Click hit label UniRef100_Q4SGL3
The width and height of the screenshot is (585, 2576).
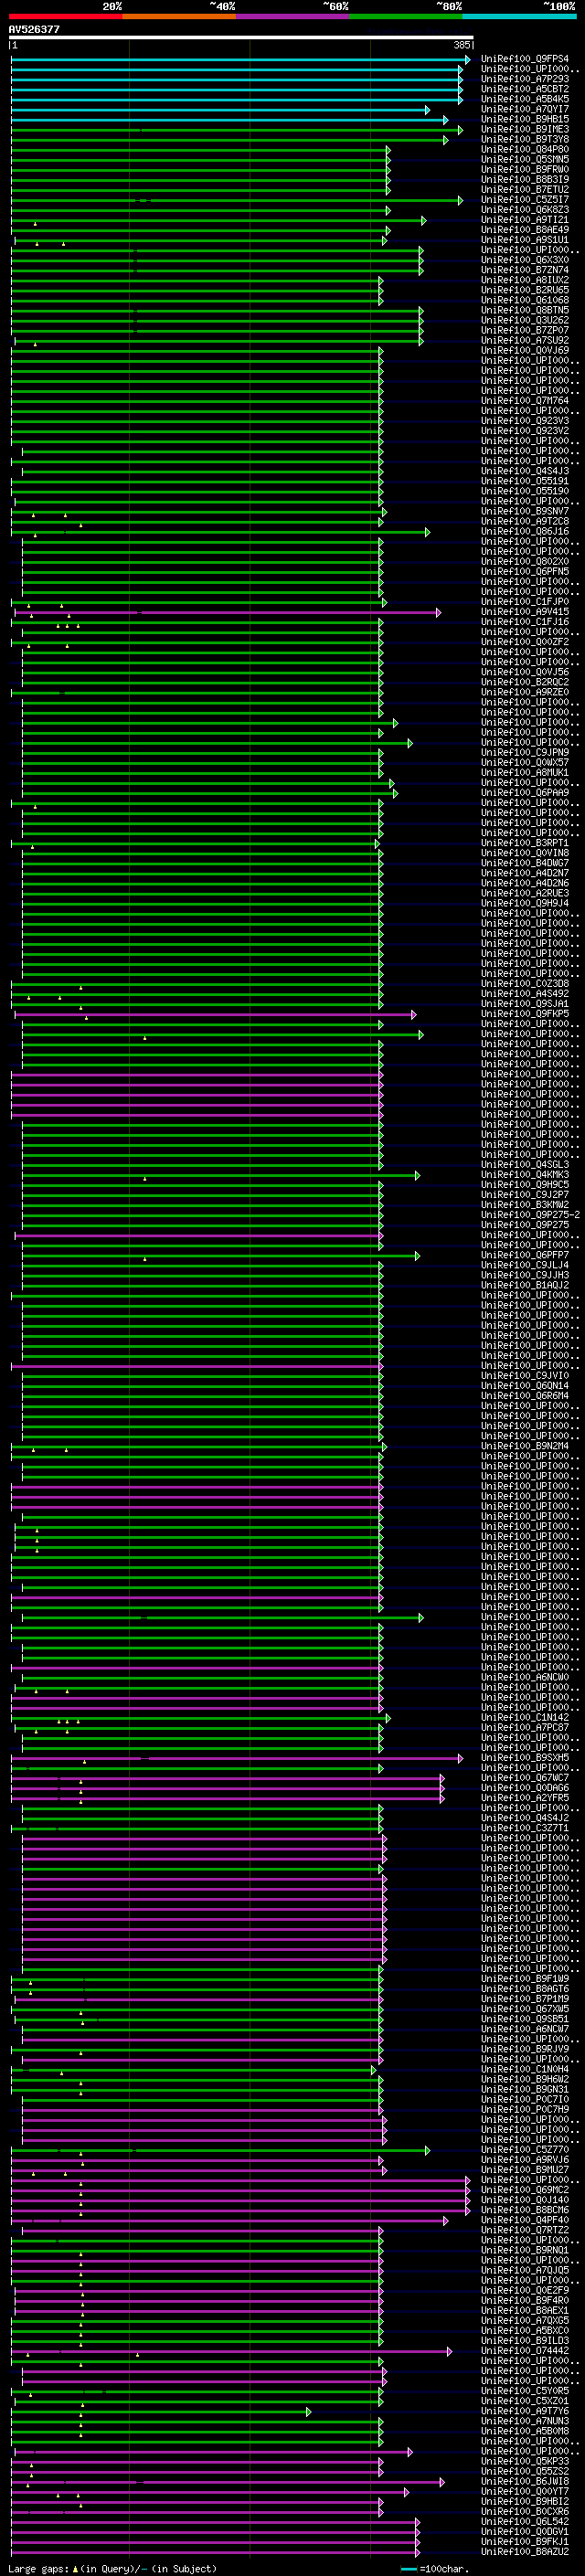525,1165
